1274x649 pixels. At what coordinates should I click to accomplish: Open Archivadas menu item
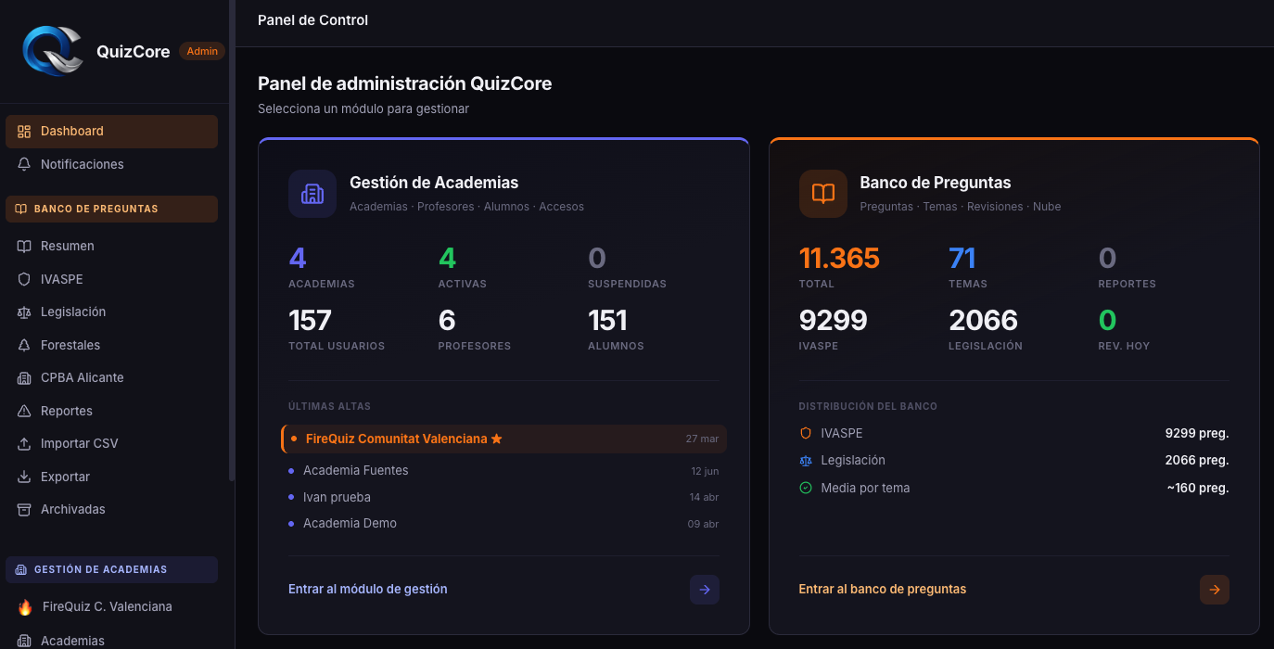[111, 510]
